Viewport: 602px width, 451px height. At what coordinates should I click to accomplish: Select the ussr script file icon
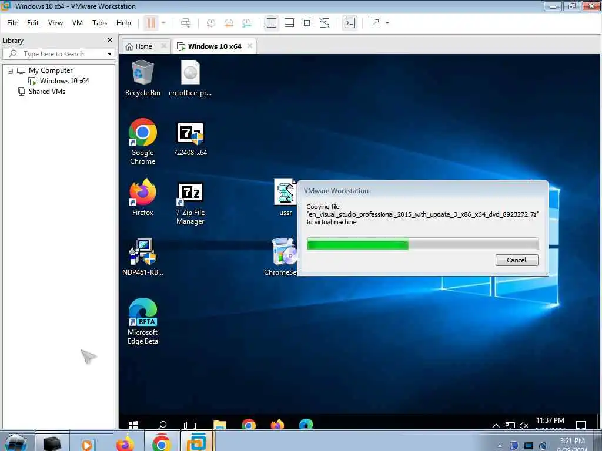point(285,198)
